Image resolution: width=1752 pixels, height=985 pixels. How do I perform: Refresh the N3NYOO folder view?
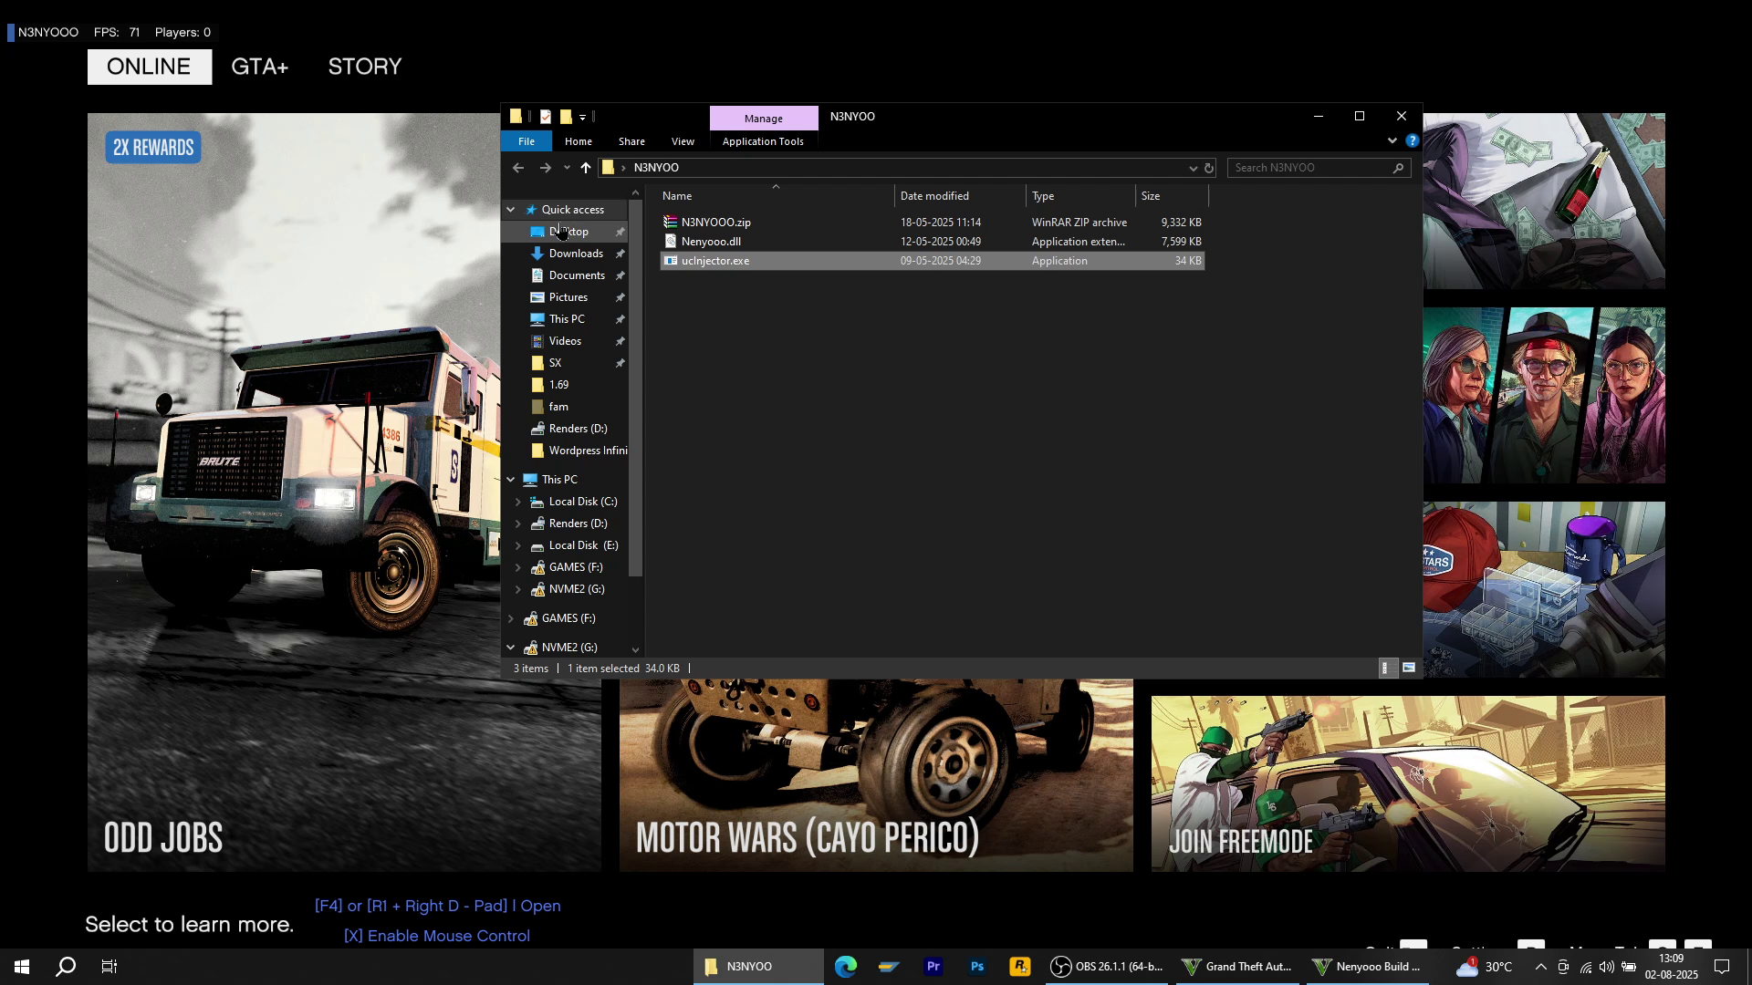pyautogui.click(x=1209, y=168)
